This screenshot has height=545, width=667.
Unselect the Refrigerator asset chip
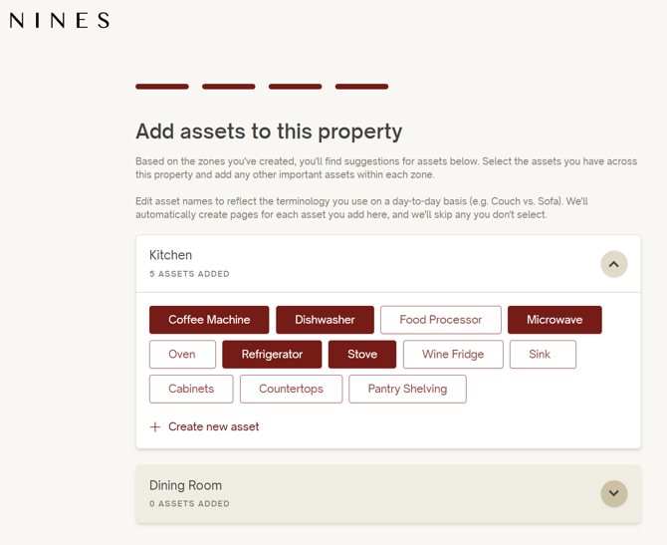click(272, 355)
